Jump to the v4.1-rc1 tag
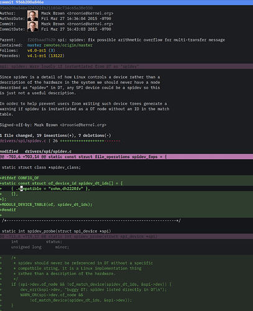253x311 pixels. coord(37,56)
